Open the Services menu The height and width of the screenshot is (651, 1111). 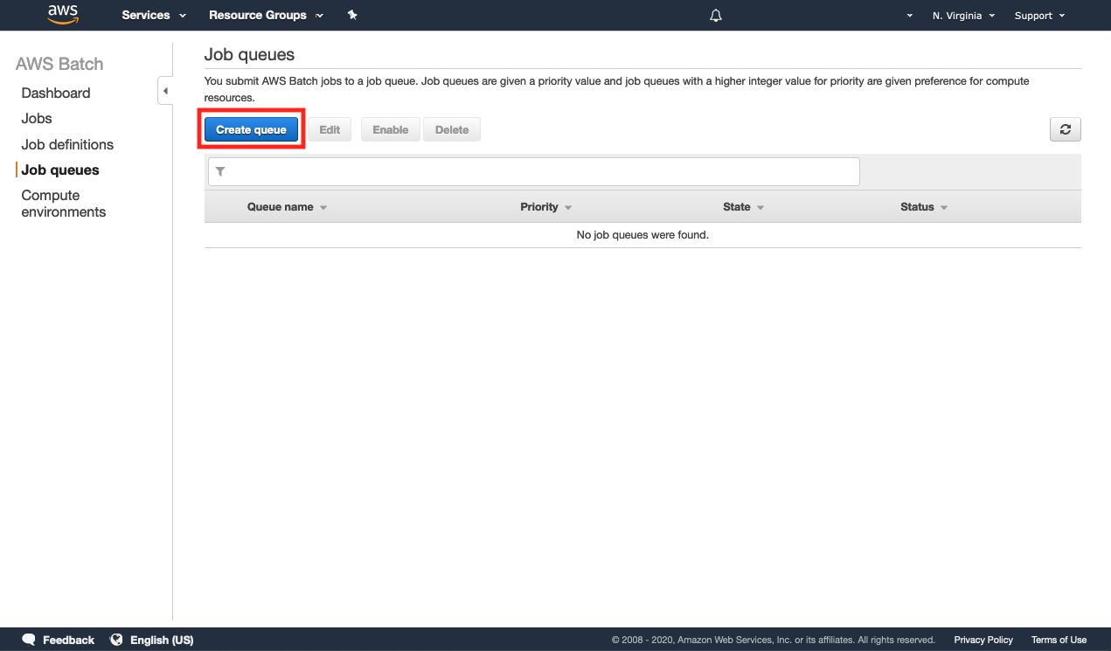[x=154, y=16]
